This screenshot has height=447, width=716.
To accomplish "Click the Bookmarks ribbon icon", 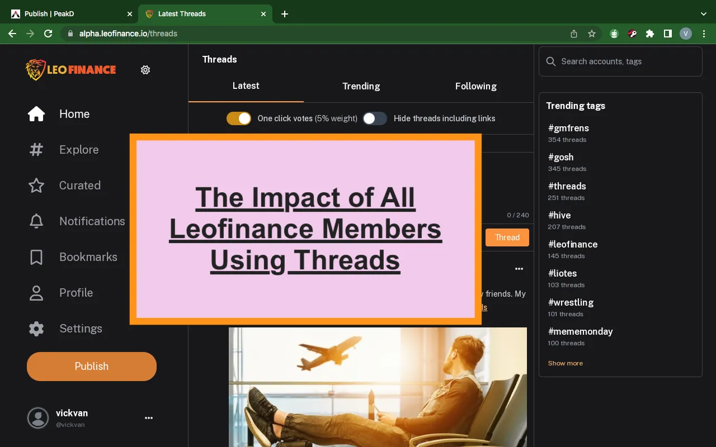I will point(36,257).
